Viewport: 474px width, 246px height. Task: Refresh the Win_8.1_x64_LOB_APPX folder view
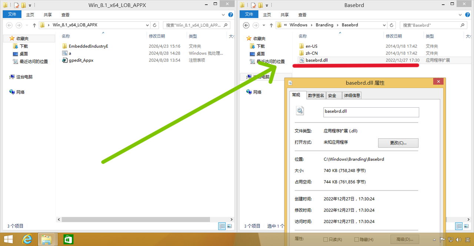point(155,25)
